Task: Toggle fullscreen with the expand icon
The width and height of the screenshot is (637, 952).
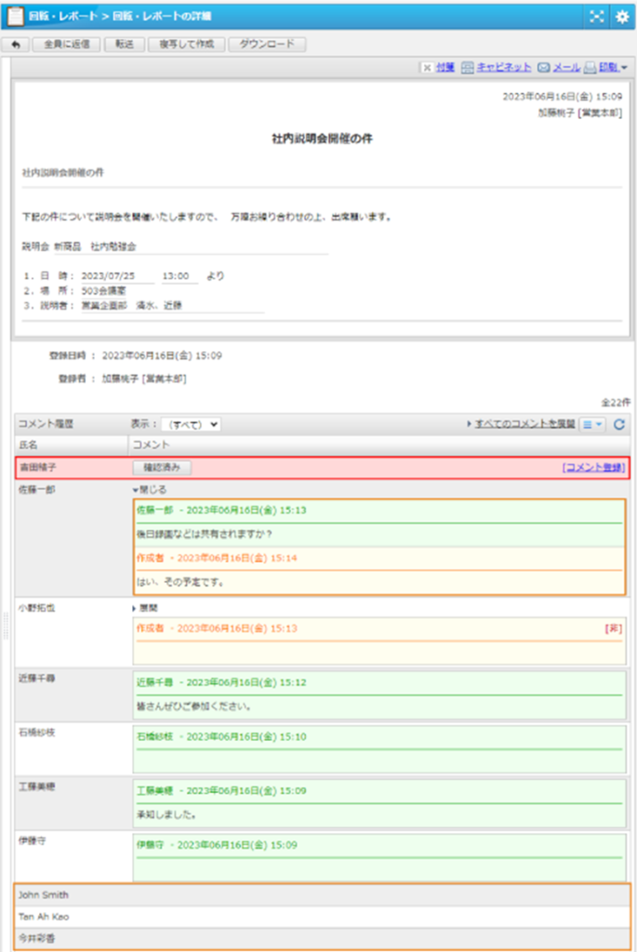Action: coord(597,17)
